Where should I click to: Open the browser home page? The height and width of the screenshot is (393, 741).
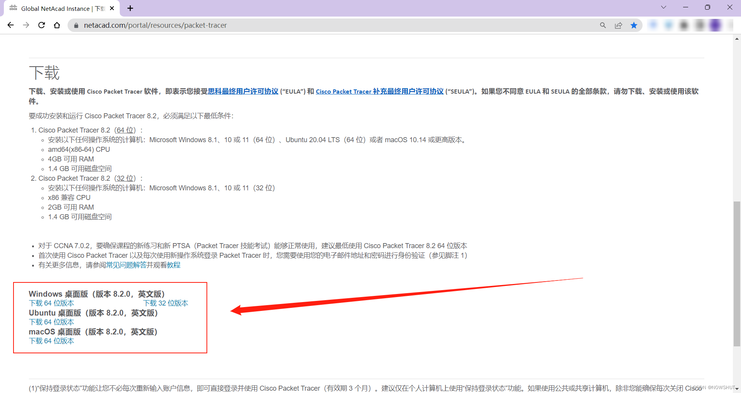pyautogui.click(x=57, y=25)
